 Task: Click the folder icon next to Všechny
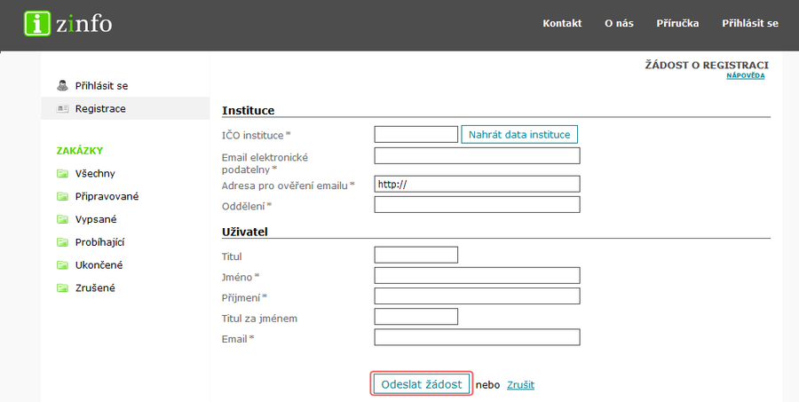(62, 173)
